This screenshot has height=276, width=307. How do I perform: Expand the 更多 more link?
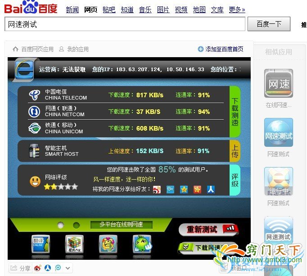point(237,9)
